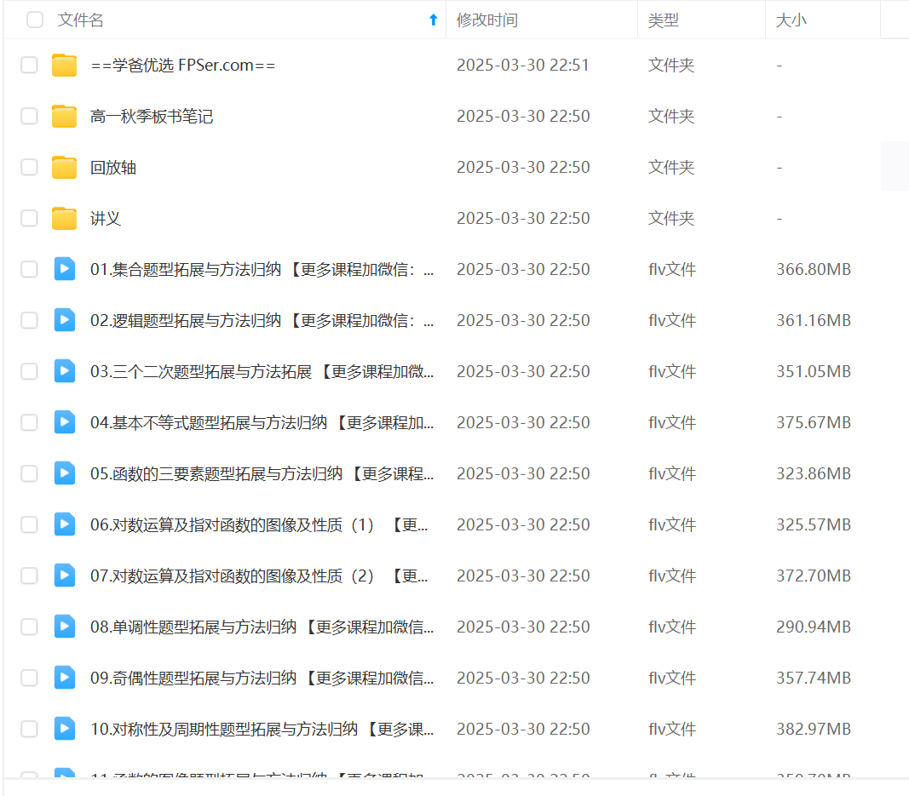The height and width of the screenshot is (796, 909).
Task: Click the size value 351.05MB
Action: coord(814,371)
